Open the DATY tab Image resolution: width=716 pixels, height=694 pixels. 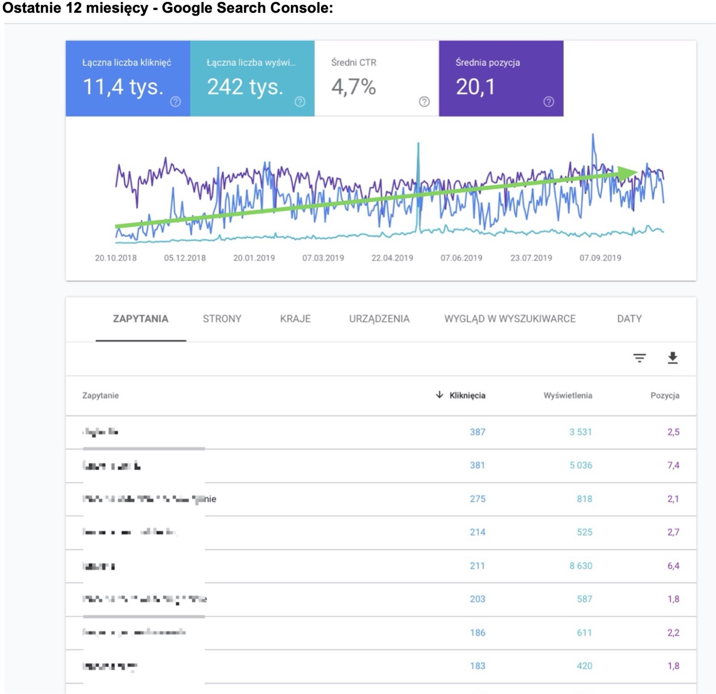(x=629, y=319)
